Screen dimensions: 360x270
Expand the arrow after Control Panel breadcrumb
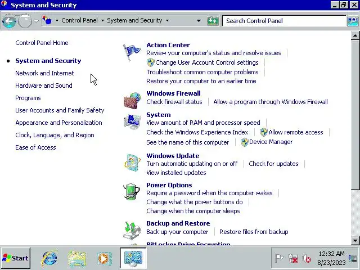(102, 20)
